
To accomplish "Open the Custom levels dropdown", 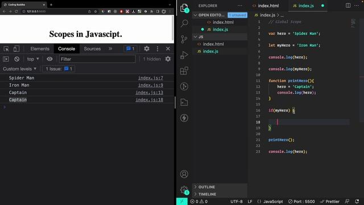I will 20,69.
